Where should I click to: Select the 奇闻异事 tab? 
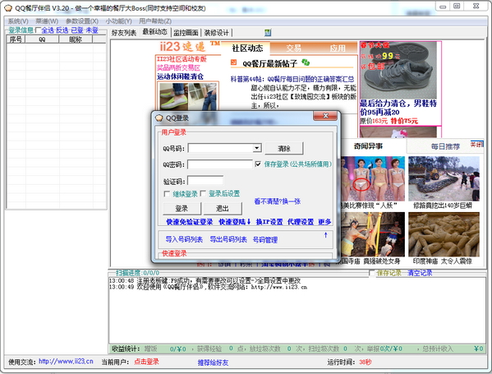tap(368, 146)
